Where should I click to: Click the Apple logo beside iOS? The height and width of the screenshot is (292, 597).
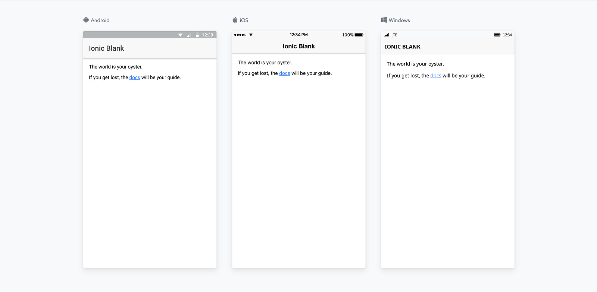235,20
